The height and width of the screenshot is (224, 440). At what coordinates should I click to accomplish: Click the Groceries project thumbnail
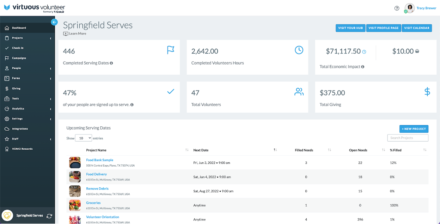click(x=75, y=205)
